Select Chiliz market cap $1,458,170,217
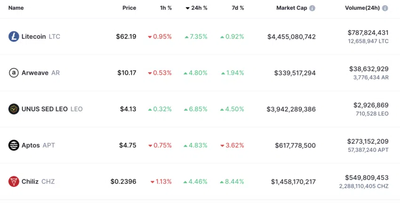This screenshot has height=203, width=400. coord(293,181)
